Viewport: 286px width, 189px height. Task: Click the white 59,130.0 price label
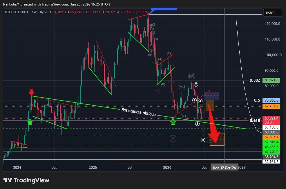[271, 127]
